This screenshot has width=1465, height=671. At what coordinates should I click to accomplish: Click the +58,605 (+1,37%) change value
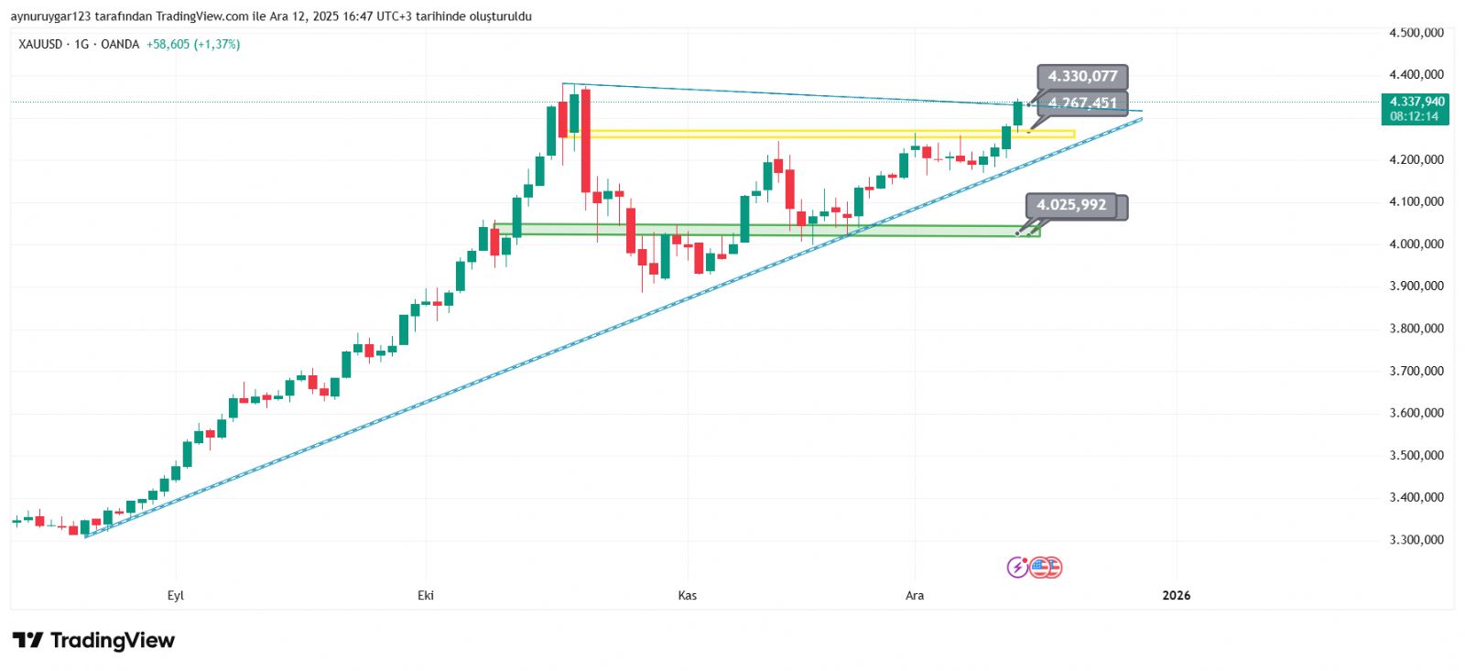pos(193,44)
